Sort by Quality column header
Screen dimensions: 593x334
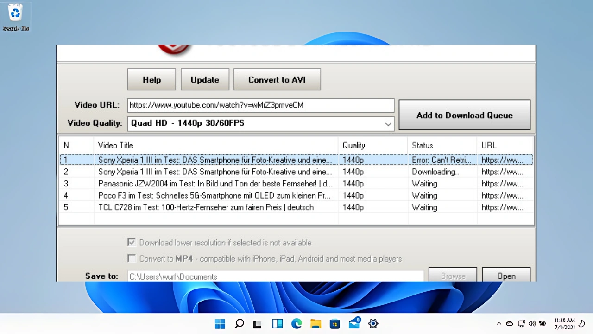(372, 145)
